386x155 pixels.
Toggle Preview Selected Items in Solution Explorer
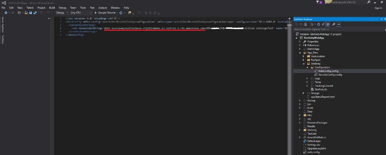click(x=339, y=24)
